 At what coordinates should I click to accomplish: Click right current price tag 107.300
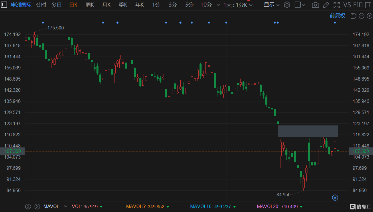coord(361,151)
